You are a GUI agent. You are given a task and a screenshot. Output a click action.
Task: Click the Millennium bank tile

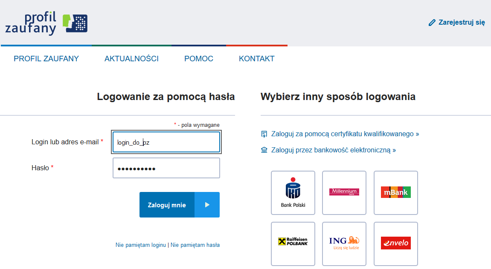tap(344, 192)
